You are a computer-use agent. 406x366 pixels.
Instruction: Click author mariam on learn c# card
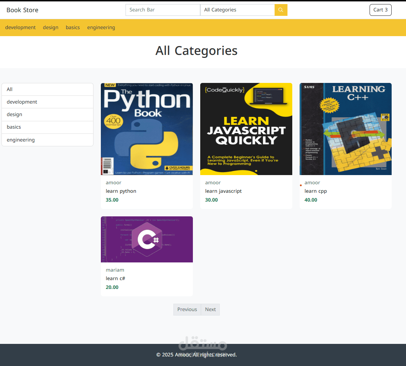click(115, 270)
